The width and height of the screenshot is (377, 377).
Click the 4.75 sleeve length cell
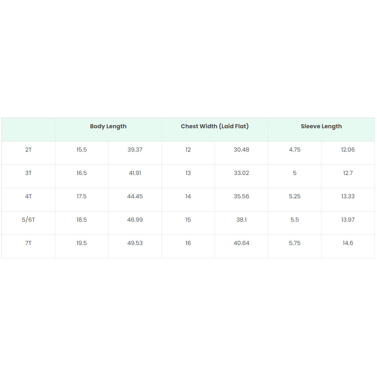point(295,150)
